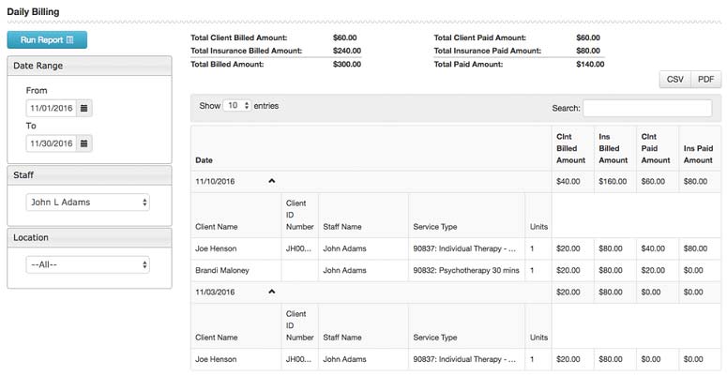The height and width of the screenshot is (376, 727).
Task: Select the Brandi Maloney client row
Action: tap(222, 271)
